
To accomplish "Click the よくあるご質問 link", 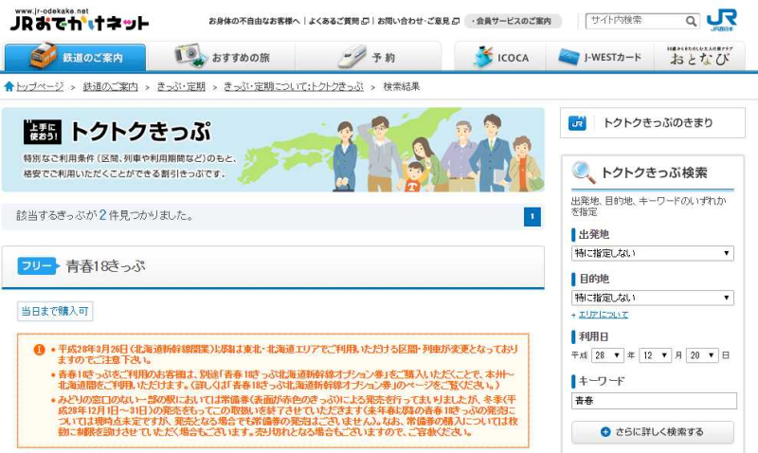I will coord(339,21).
